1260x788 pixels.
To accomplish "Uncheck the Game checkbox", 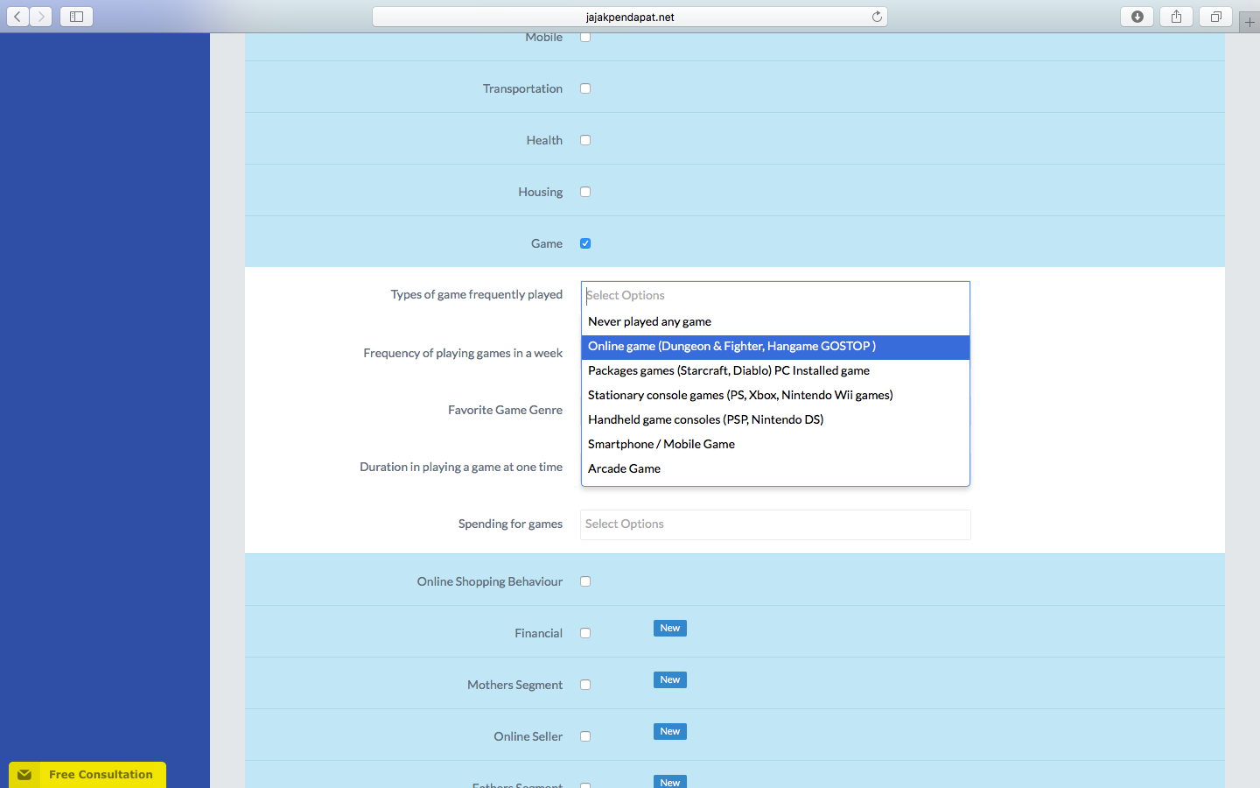I will pyautogui.click(x=585, y=243).
